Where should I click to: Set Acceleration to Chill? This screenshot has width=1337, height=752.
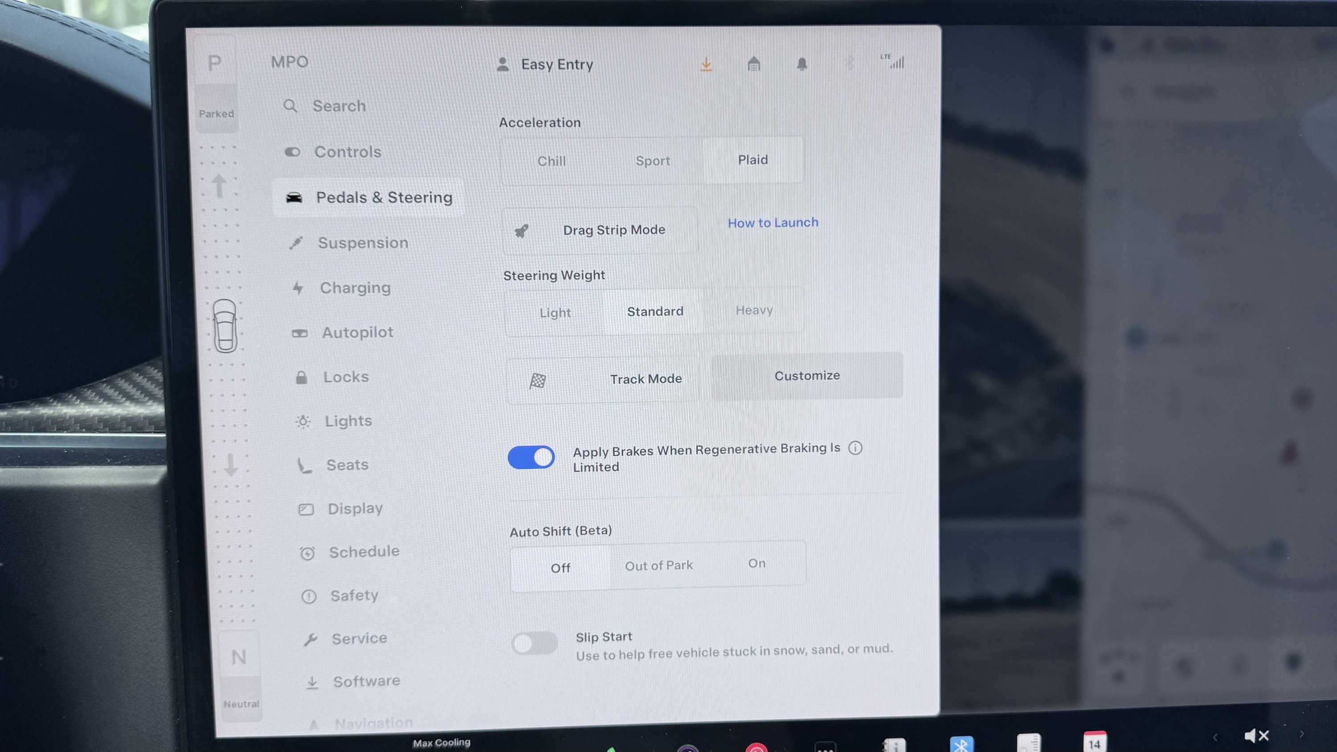[551, 161]
